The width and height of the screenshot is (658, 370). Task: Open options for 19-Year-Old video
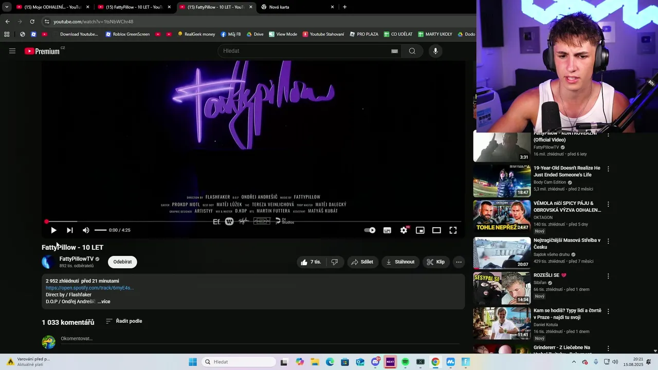pyautogui.click(x=608, y=169)
